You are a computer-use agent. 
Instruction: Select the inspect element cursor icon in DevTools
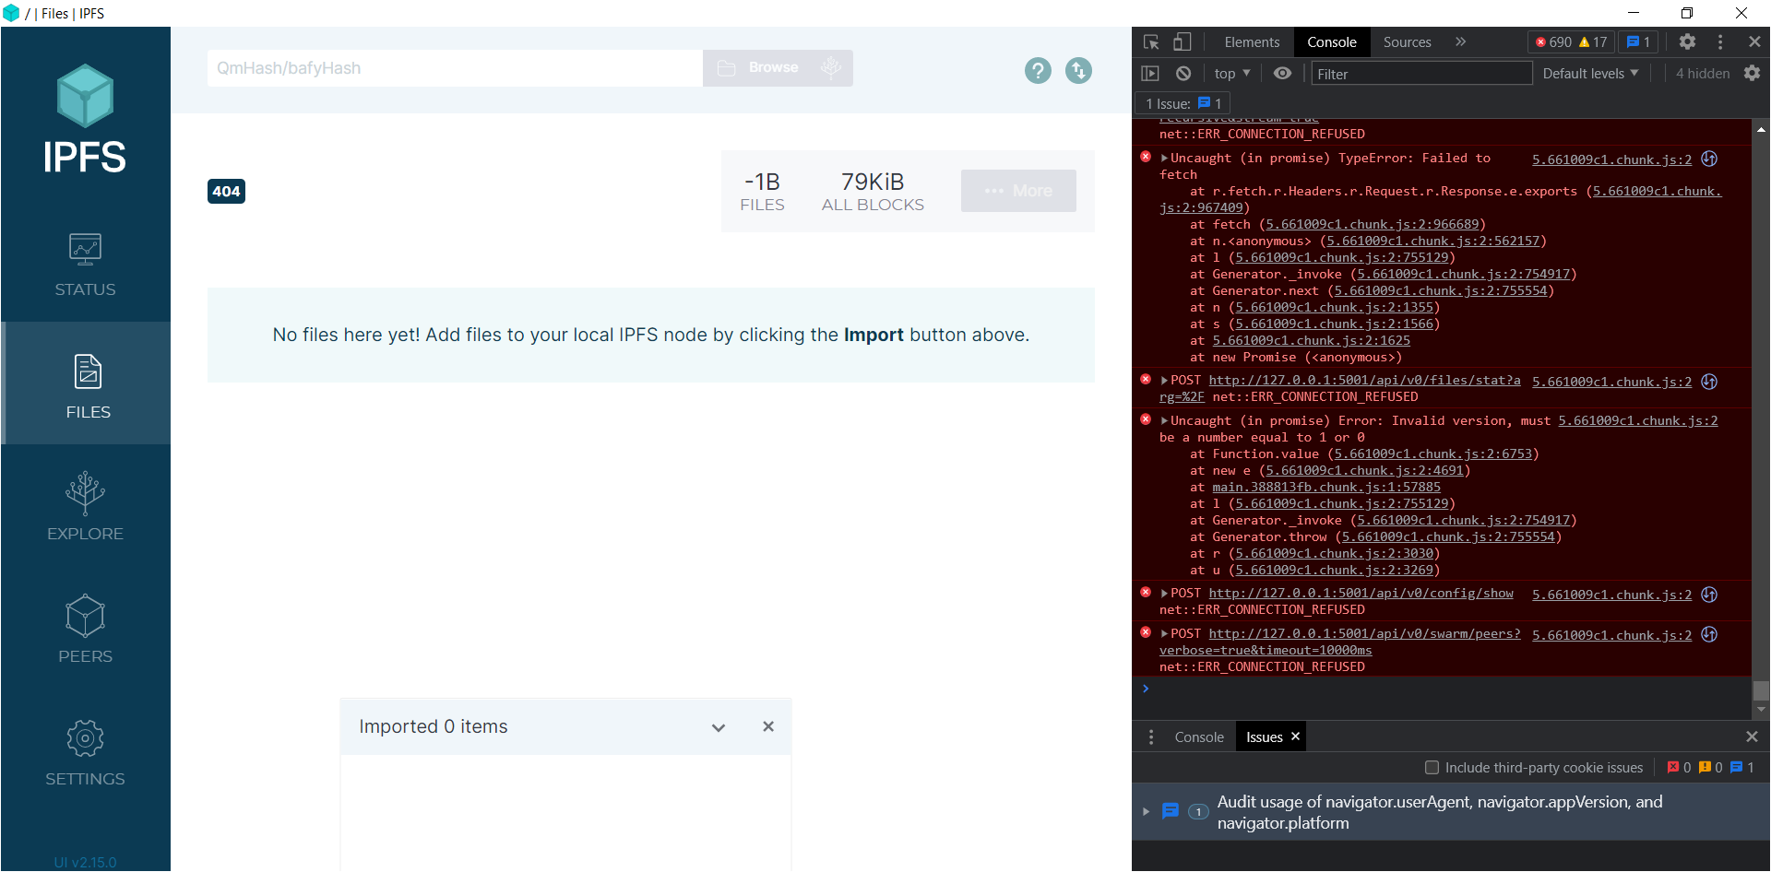pyautogui.click(x=1150, y=41)
